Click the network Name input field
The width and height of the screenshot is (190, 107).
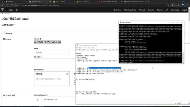pyautogui.click(x=52, y=52)
